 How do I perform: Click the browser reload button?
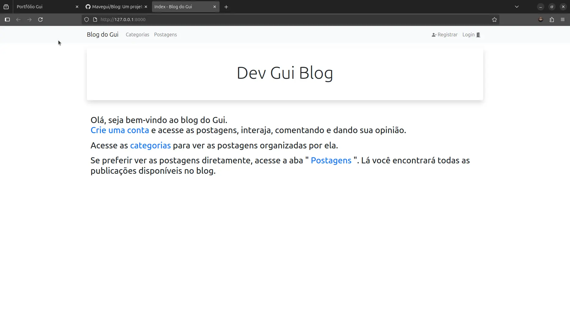[x=40, y=20]
